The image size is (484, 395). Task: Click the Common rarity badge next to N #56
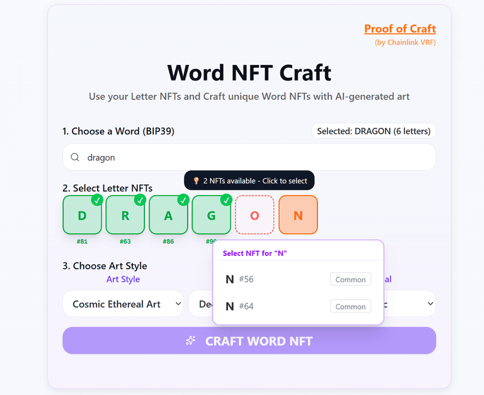[x=350, y=279]
